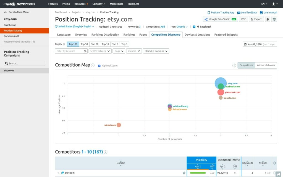The width and height of the screenshot is (283, 177).
Task: Click the Competition Map info icon
Action: (93, 65)
